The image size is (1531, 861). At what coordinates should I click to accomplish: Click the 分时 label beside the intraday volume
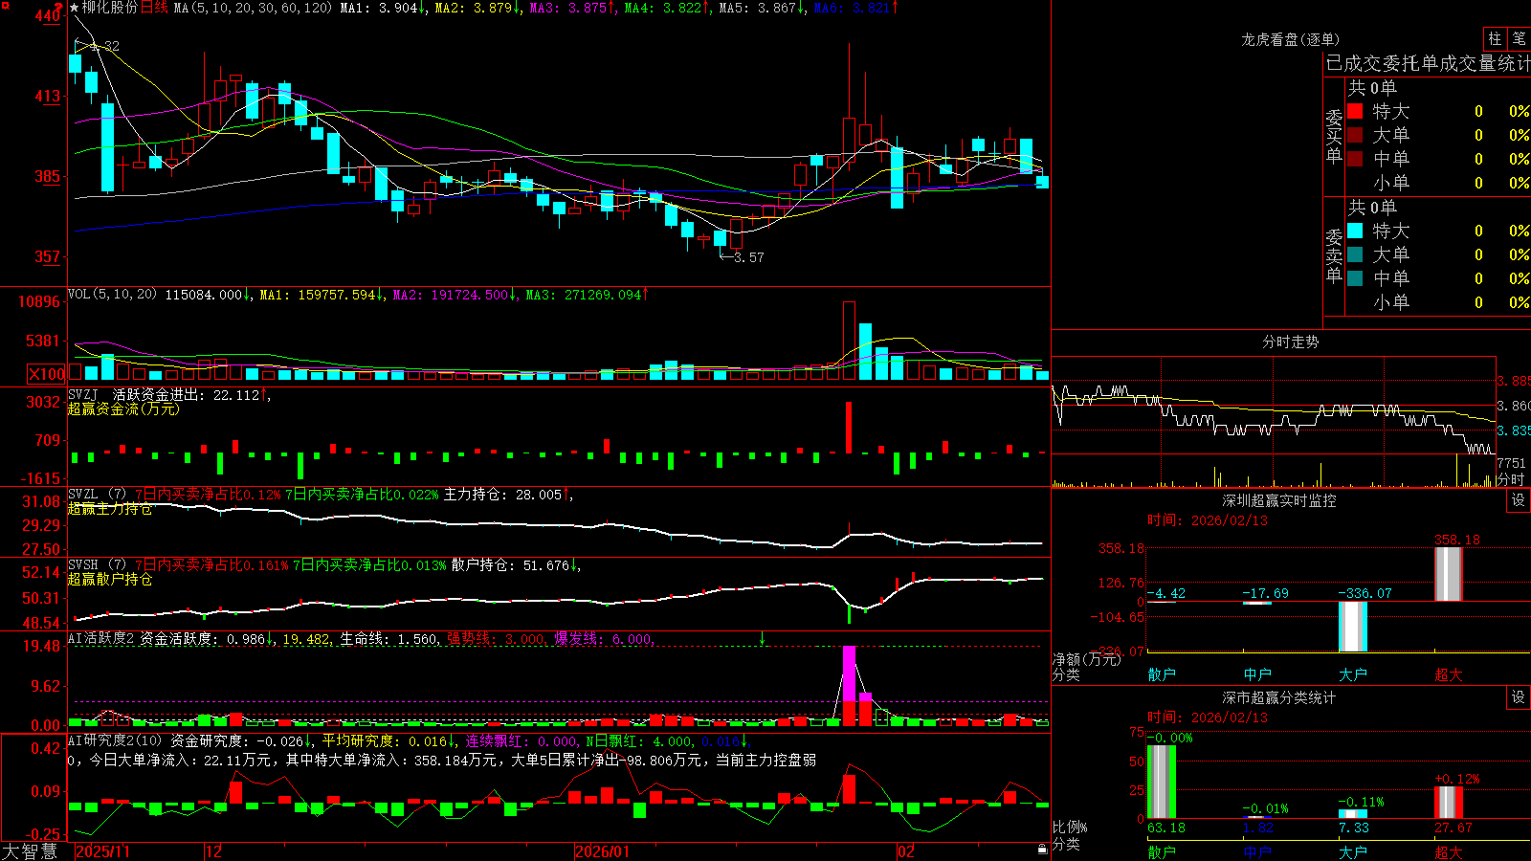(1511, 479)
